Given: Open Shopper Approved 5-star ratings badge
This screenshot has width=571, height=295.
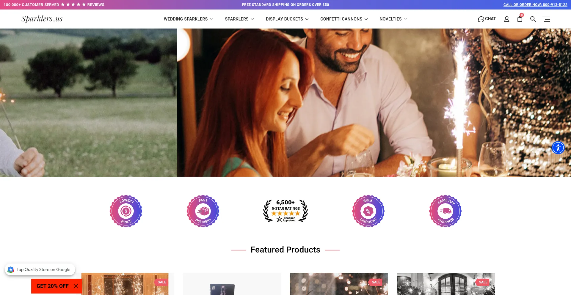Looking at the screenshot, I should (x=285, y=211).
